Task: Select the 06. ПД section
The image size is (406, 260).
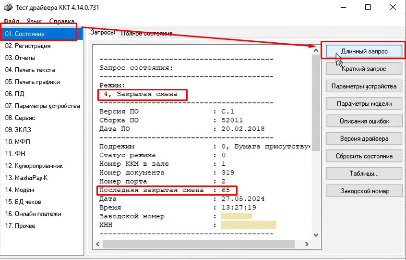Action: click(x=42, y=94)
